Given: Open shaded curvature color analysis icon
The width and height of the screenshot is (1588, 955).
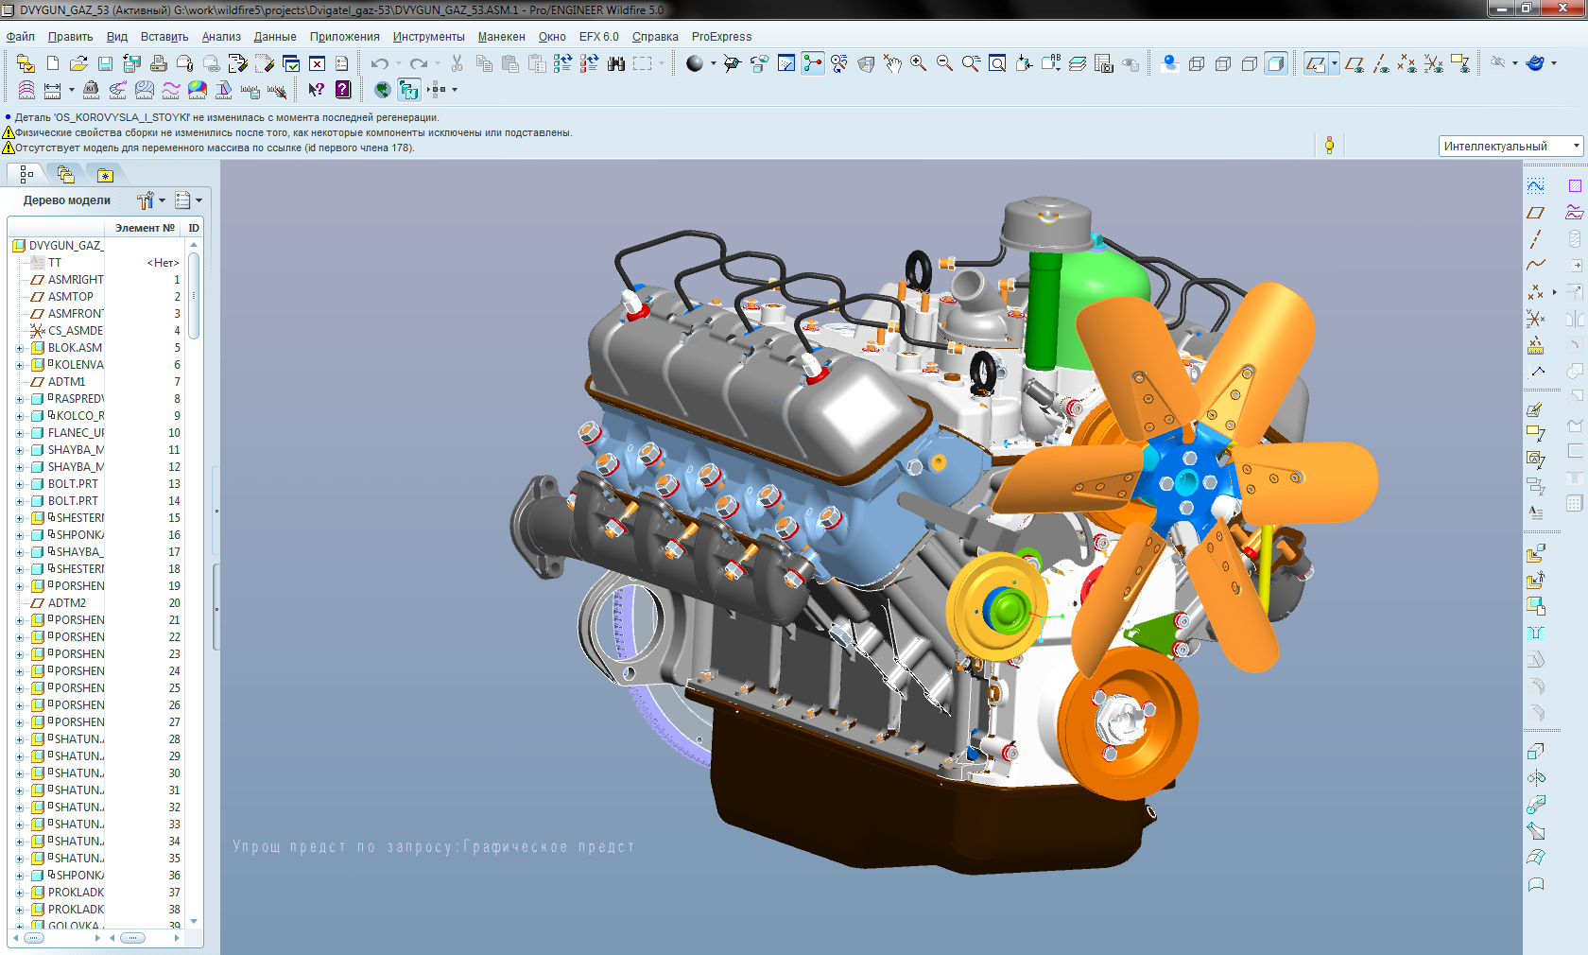Looking at the screenshot, I should pyautogui.click(x=198, y=90).
